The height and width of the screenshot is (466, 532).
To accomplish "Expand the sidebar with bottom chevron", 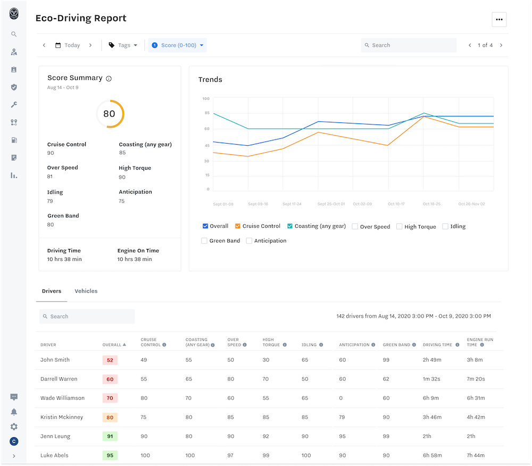I will [x=14, y=456].
